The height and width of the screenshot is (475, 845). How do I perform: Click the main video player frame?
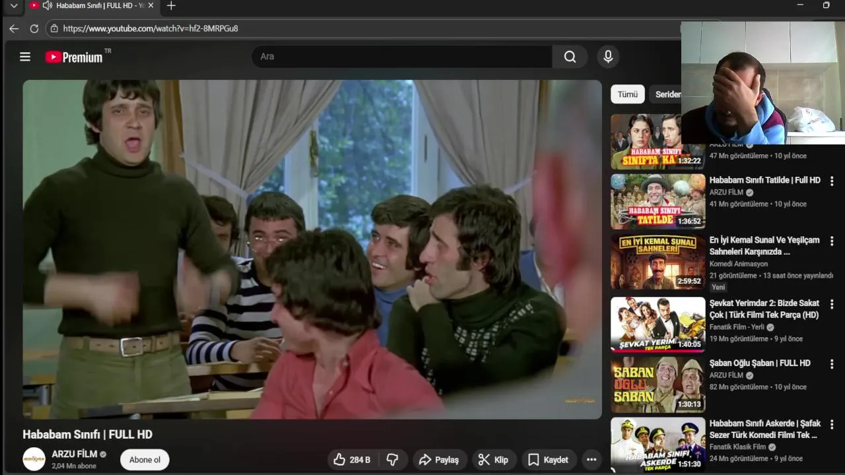312,249
